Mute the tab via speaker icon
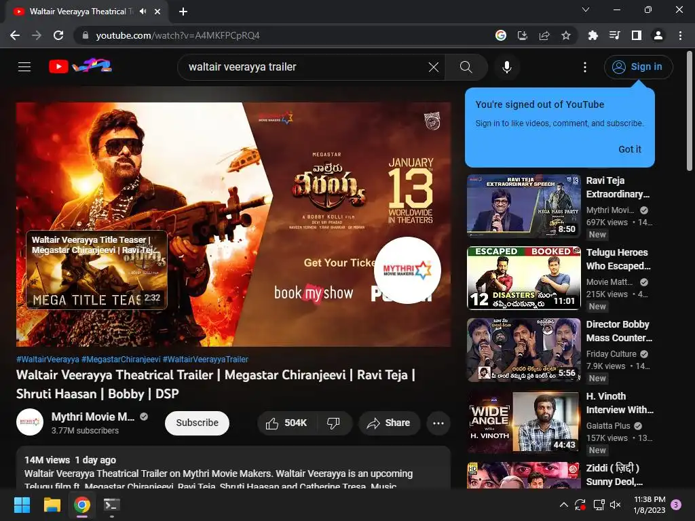Screen dimensions: 695x521 143,12
